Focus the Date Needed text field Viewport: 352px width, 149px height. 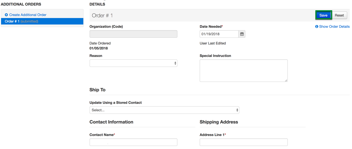[219, 34]
